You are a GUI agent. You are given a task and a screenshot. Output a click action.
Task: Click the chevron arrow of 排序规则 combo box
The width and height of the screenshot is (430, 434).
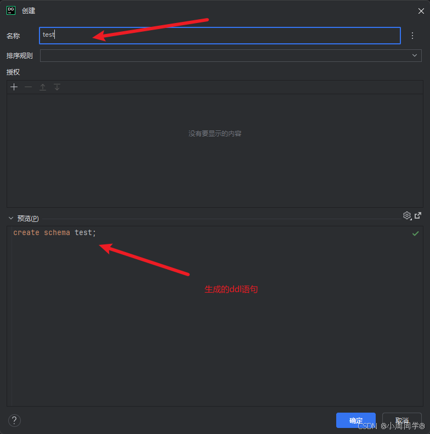[x=414, y=55]
